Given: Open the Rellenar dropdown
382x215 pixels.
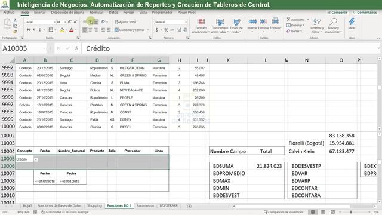Looking at the screenshot, I should [x=295, y=25].
